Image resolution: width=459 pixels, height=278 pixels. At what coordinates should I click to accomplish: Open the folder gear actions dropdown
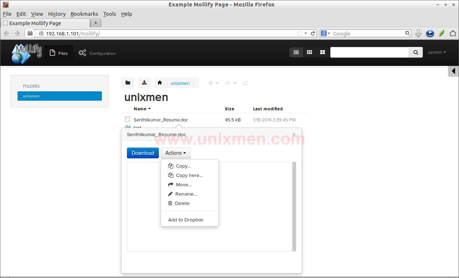(214, 83)
